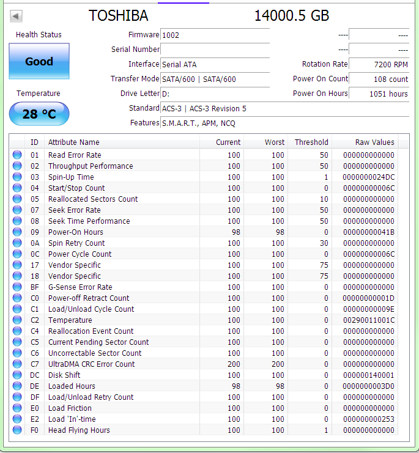Click status orb of Head Flying Hours
419x453 pixels.
pyautogui.click(x=17, y=430)
